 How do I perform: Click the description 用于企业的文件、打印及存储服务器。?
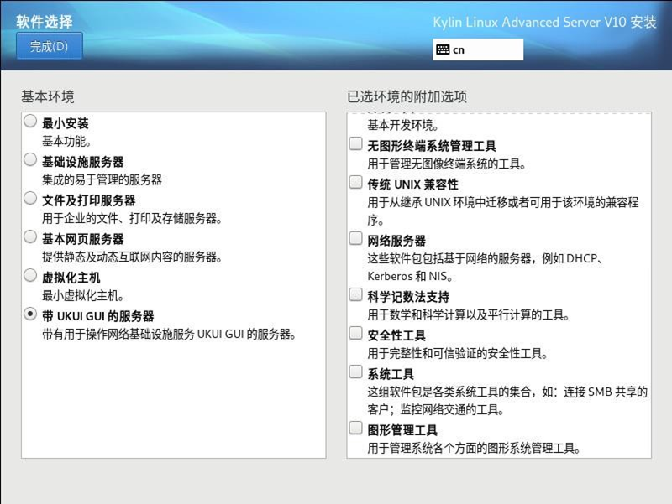[x=132, y=218]
